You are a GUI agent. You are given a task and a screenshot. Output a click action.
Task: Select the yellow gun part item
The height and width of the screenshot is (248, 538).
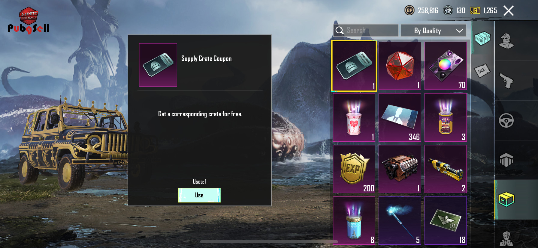click(x=446, y=169)
